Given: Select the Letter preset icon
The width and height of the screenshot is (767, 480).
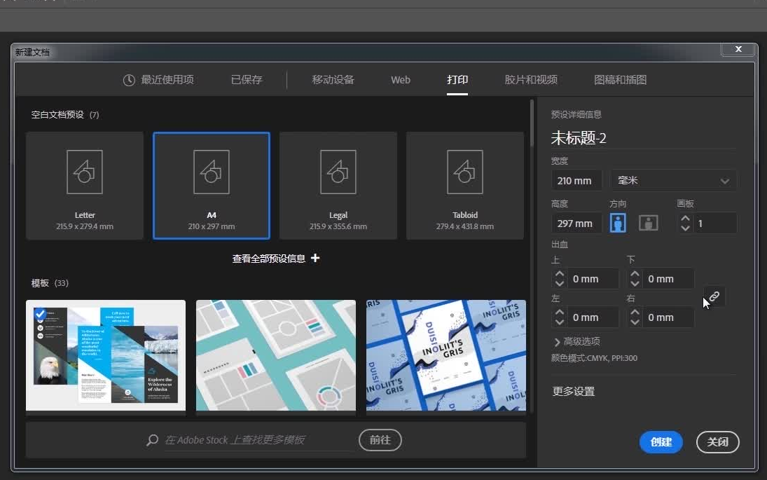Looking at the screenshot, I should (x=85, y=172).
